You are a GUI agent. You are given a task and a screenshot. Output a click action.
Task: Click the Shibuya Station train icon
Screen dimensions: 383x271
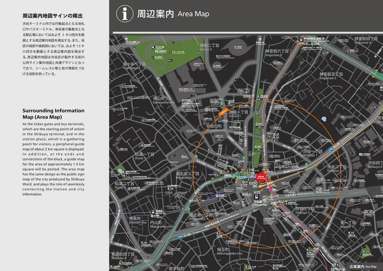coord(256,197)
